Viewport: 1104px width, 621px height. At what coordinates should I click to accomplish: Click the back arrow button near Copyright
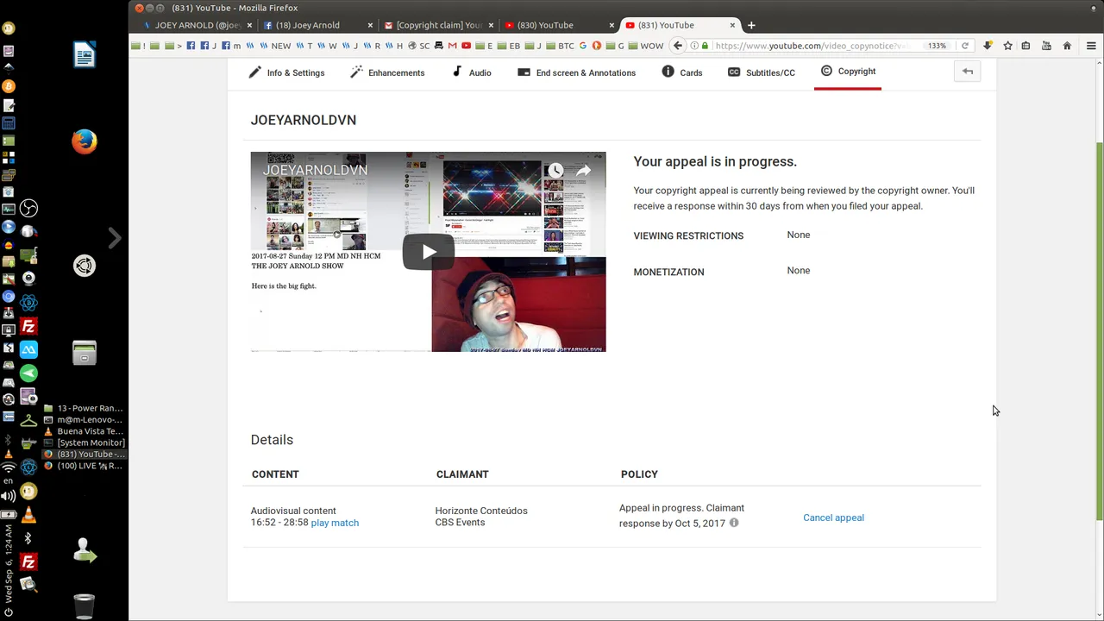coord(968,72)
